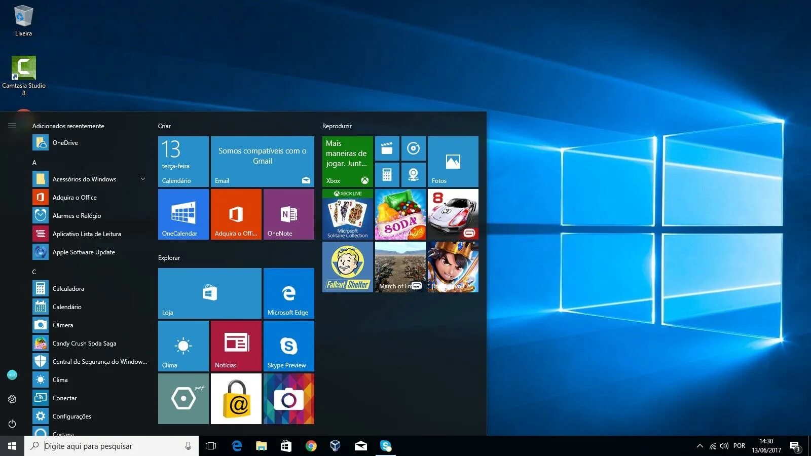Open File Explorer from the taskbar

tap(261, 446)
